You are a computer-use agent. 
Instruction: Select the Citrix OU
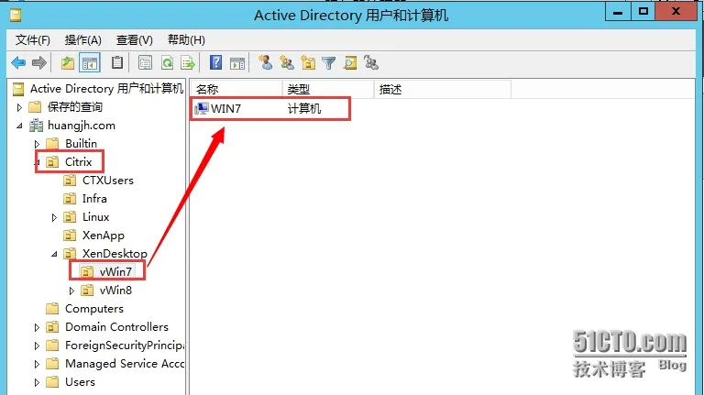tap(78, 162)
